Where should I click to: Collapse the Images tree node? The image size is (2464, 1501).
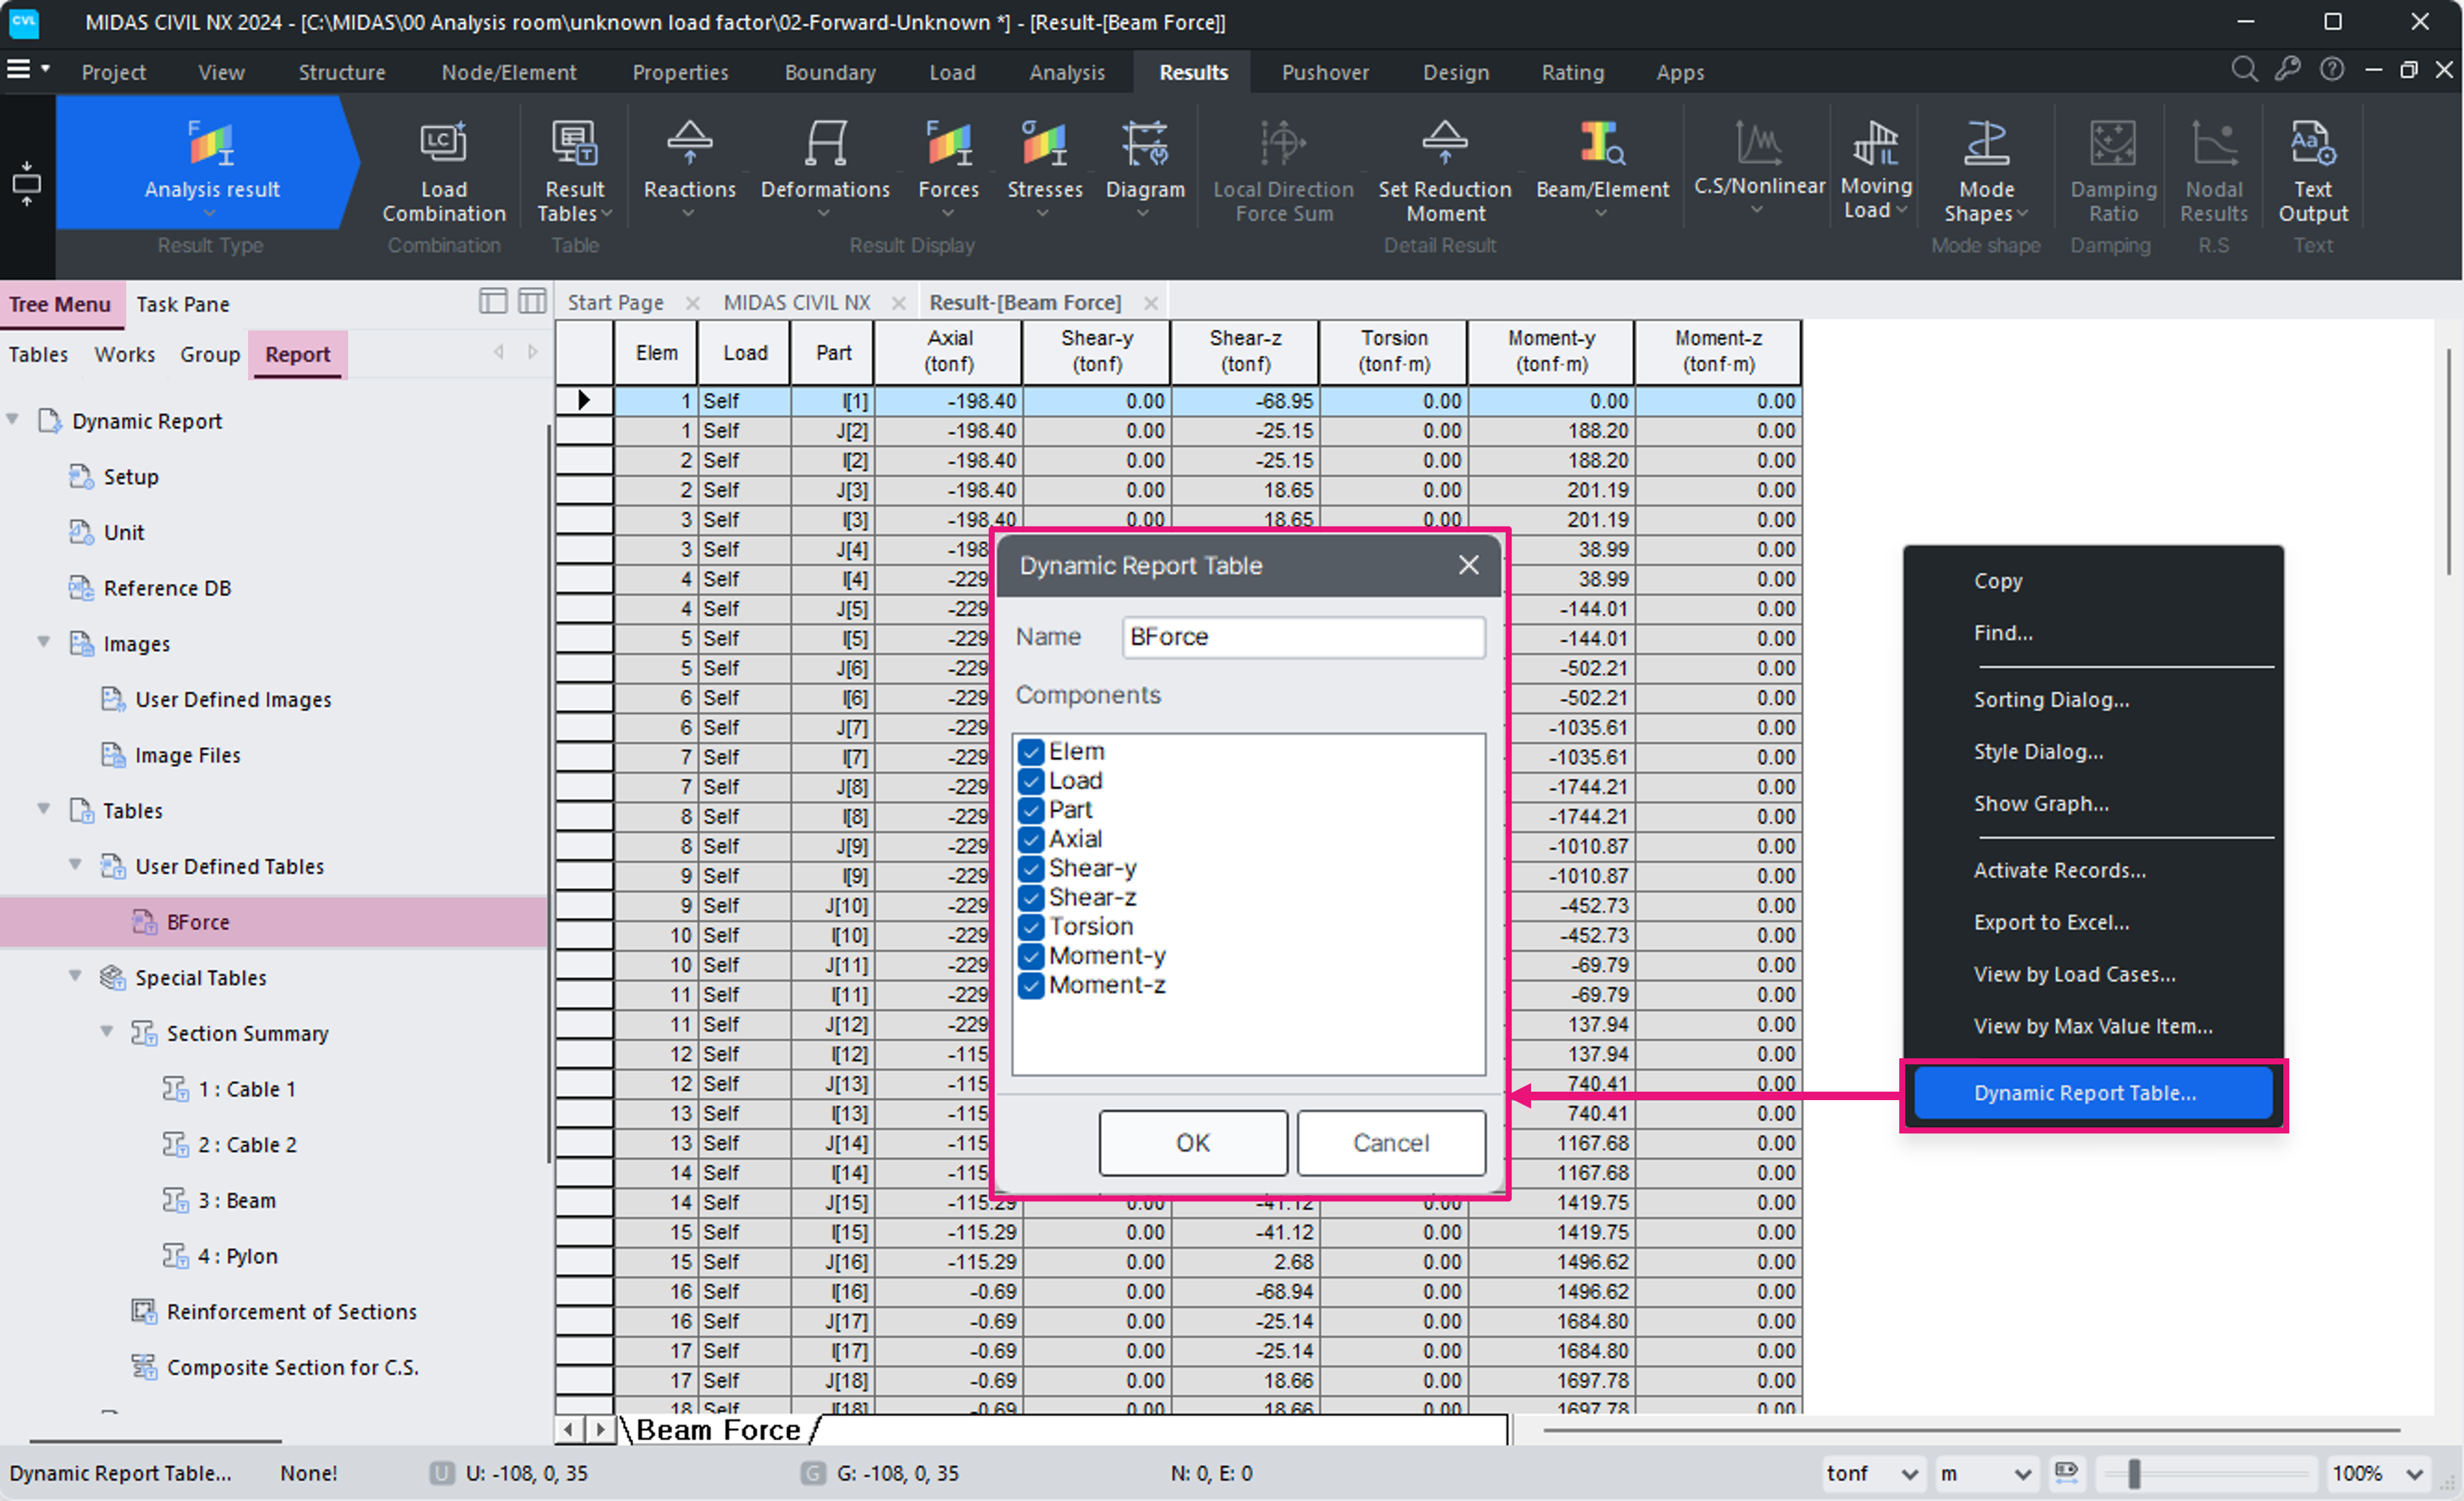click(44, 642)
